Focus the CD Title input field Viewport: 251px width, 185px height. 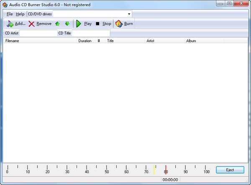coord(90,33)
